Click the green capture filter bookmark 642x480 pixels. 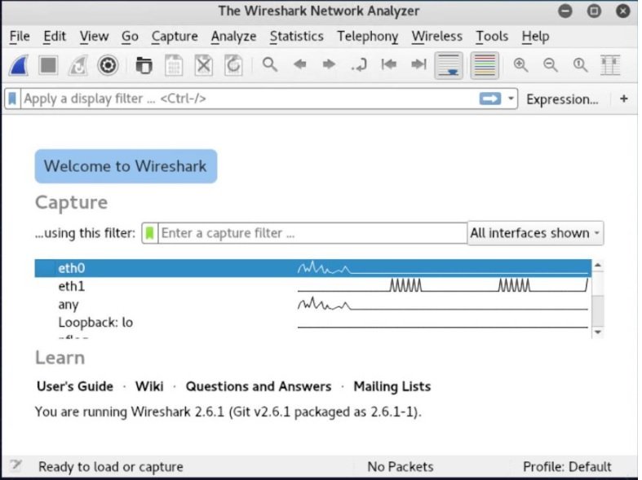[149, 233]
